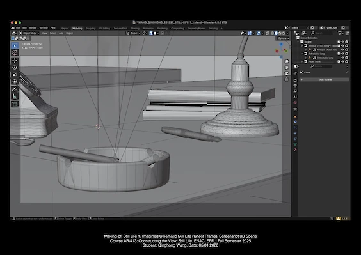Image resolution: width=361 pixels, height=255 pixels.
Task: Open the Modifiers wrench properties tab
Action: (295, 122)
